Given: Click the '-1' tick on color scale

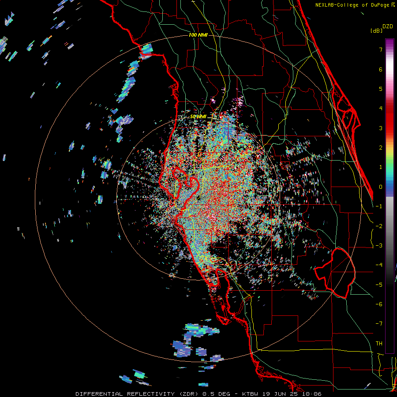Looking at the screenshot, I should pos(379,206).
